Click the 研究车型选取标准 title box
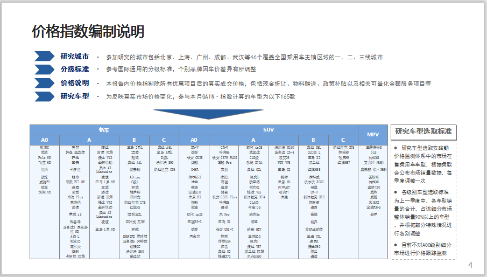The height and width of the screenshot is (277, 487). tap(423, 131)
